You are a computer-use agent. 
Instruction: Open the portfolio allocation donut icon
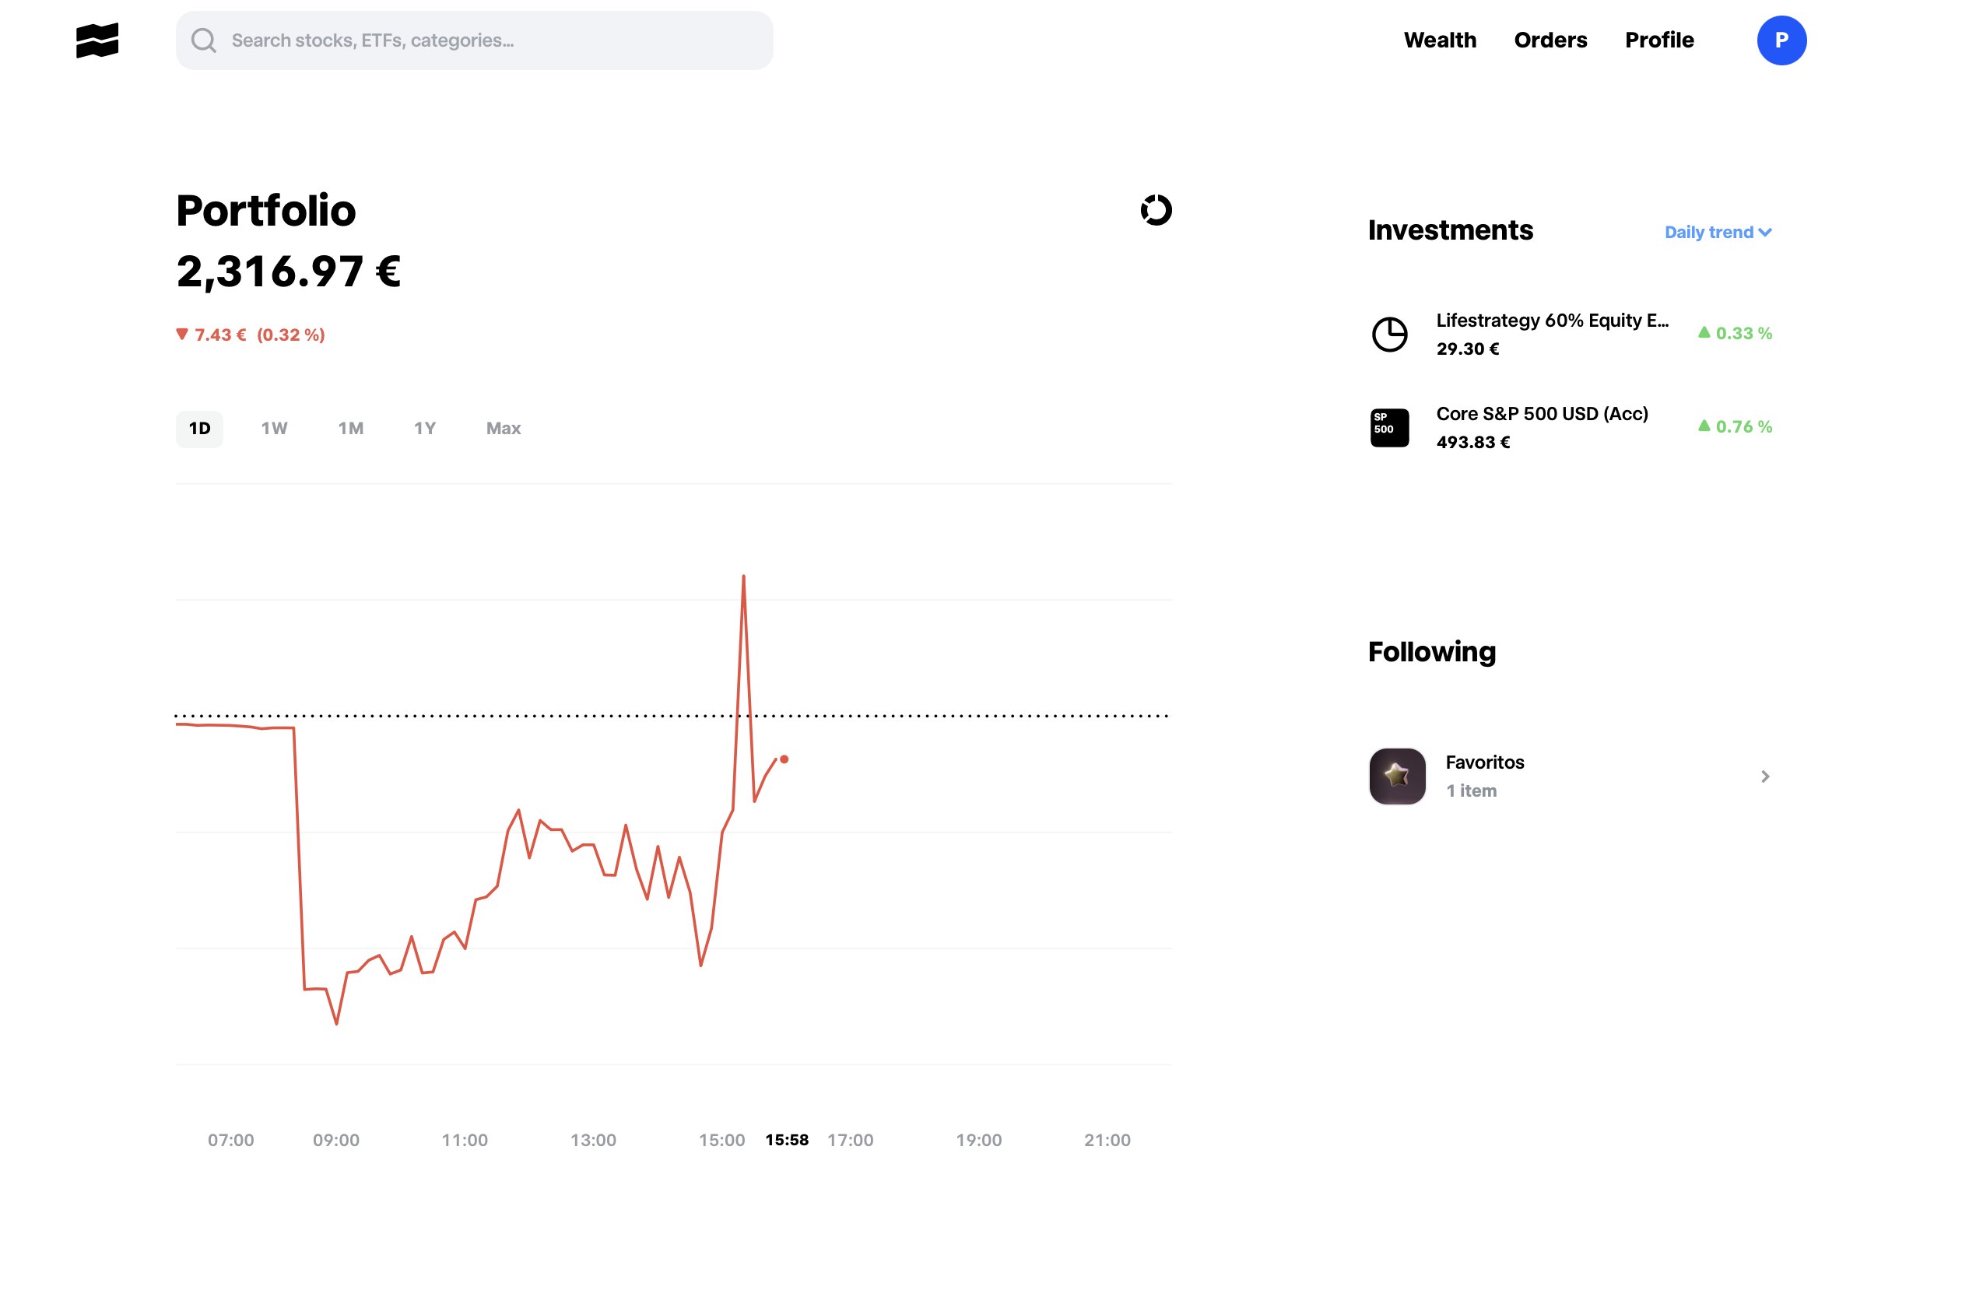(x=1156, y=210)
